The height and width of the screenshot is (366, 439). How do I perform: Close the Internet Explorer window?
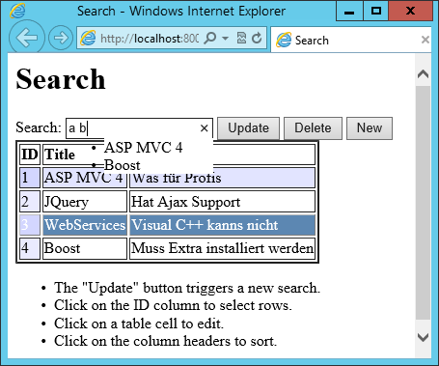tap(410, 11)
